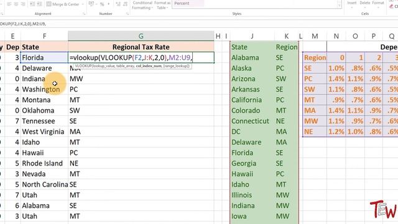Viewport: 398px width, 224px height.
Task: Open Alignment group dialog launcher
Action: click(x=84, y=14)
